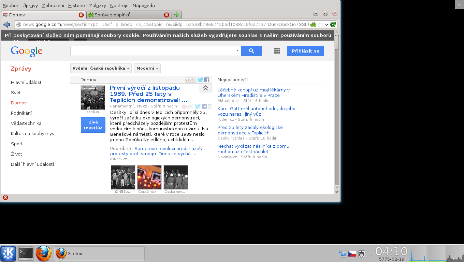Open the candles photo thumbnail
The image size is (464, 262).
(x=149, y=177)
